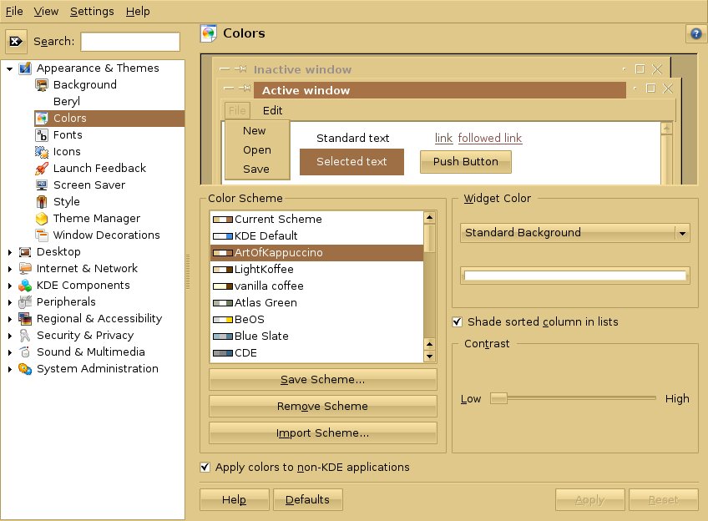
Task: Click the CDE scheme color preview icon
Action: pos(223,353)
